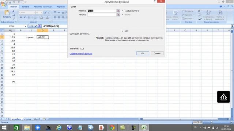Open the Формат cells dropdown
This screenshot has width=234, height=131.
[187, 19]
